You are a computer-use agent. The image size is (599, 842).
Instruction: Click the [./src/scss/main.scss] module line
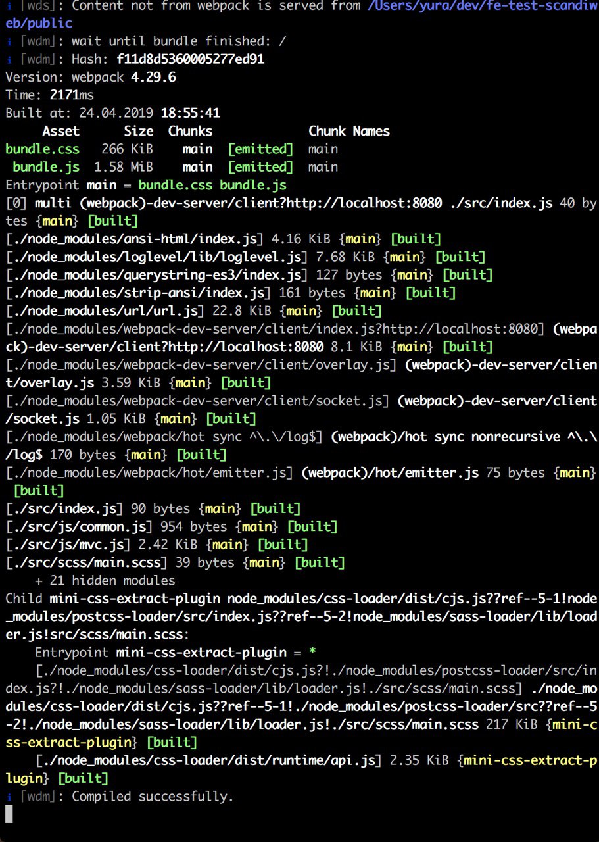tap(176, 562)
